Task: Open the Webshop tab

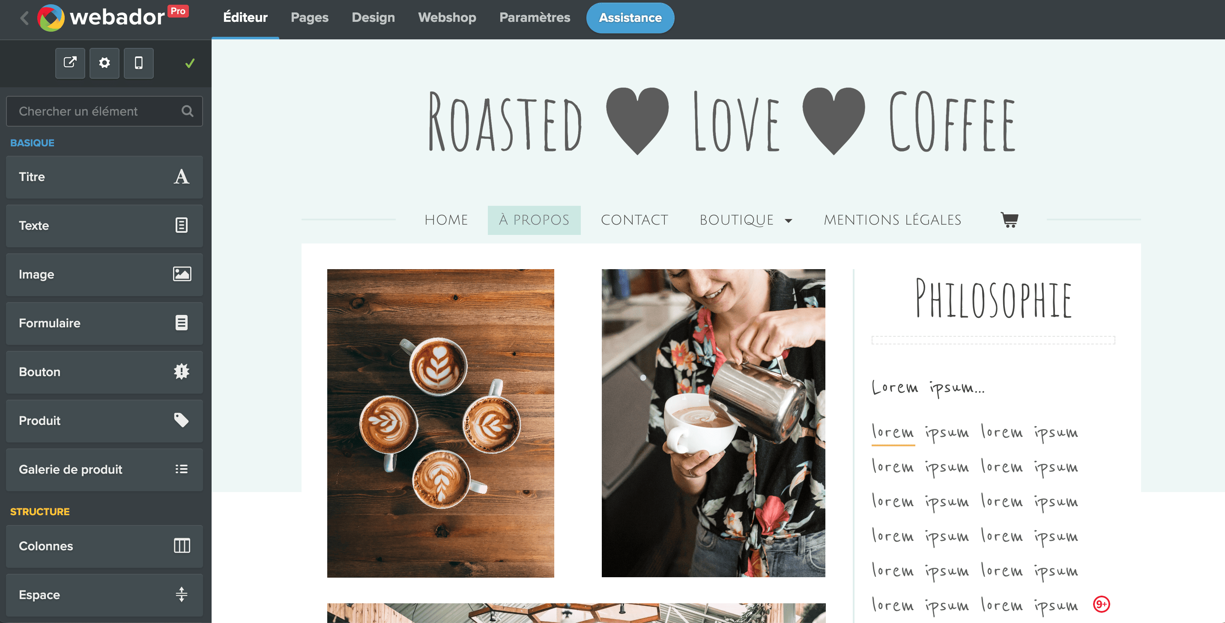Action: pyautogui.click(x=447, y=18)
